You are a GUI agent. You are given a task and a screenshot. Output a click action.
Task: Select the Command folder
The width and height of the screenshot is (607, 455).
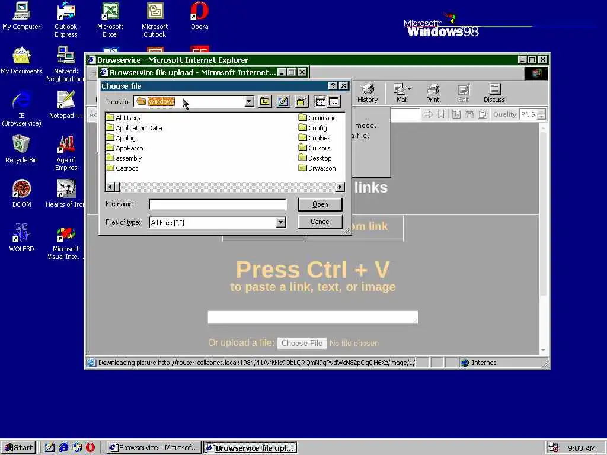tap(318, 118)
